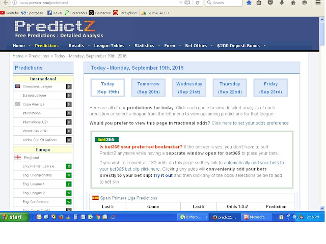
Task: Open the Sportpesa bookmark
Action: 33,13
